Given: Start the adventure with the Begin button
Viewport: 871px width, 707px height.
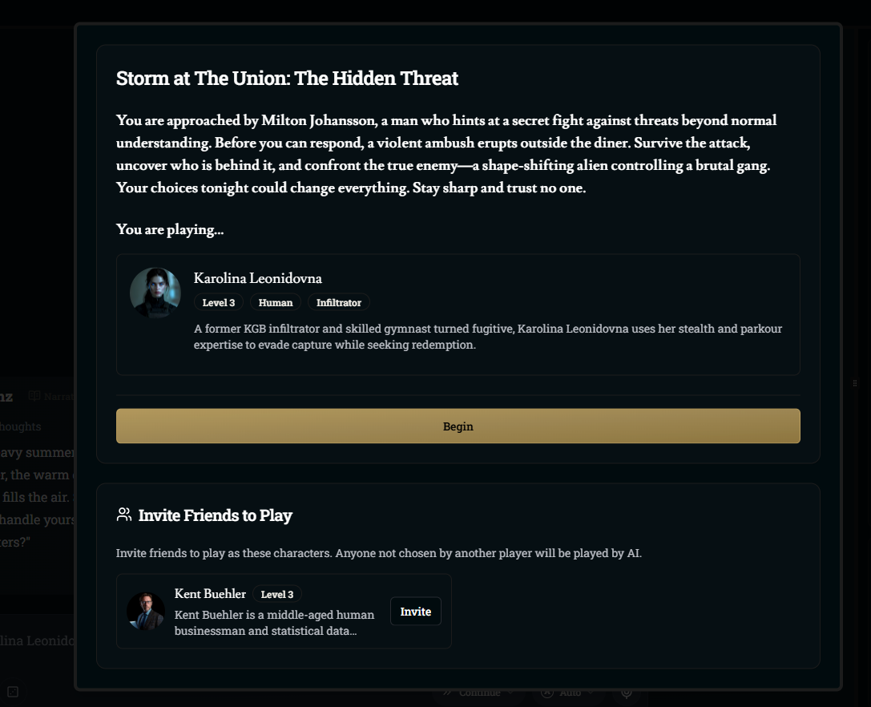Looking at the screenshot, I should 458,426.
